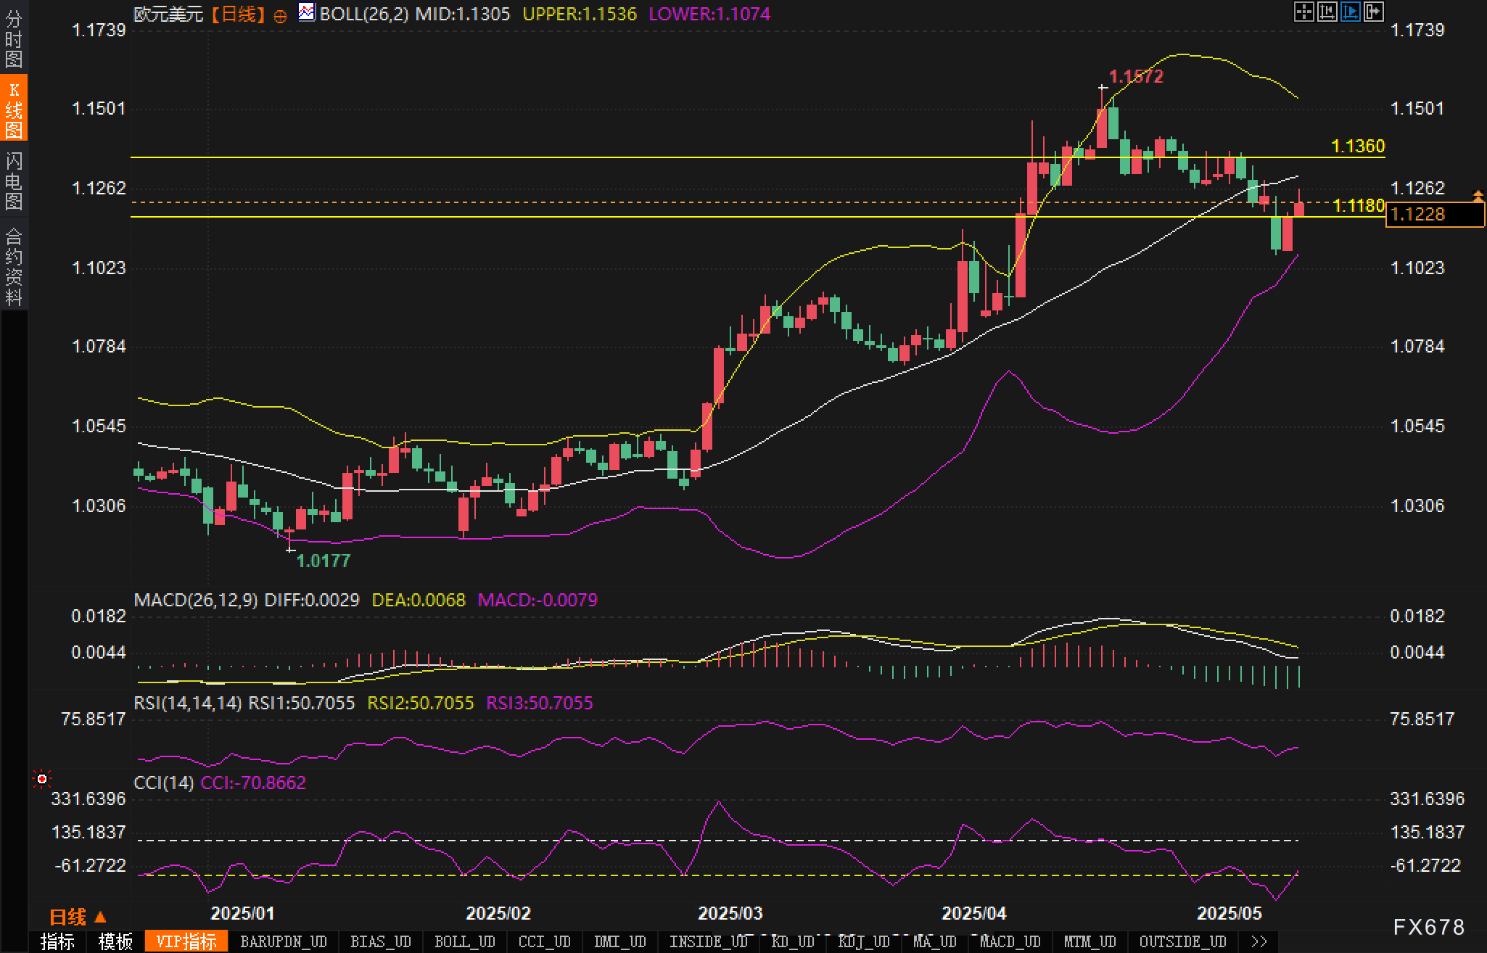Apply the MACD_UD indicator

(1010, 941)
